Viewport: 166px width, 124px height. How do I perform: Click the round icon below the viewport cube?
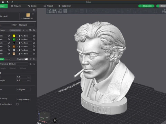coord(55,121)
